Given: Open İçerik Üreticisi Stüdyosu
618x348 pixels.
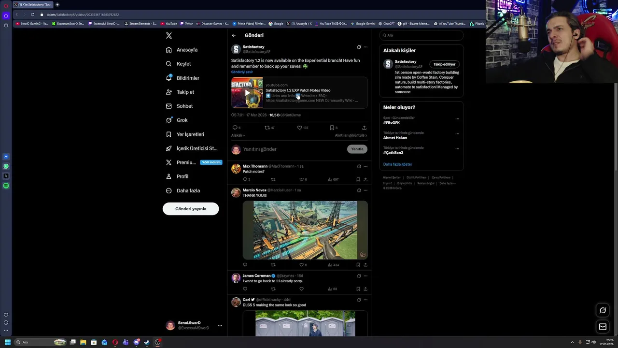Looking at the screenshot, I should tap(191, 148).
